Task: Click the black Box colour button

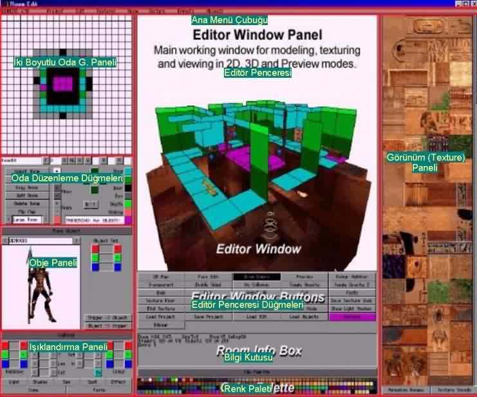Action: click(128, 188)
